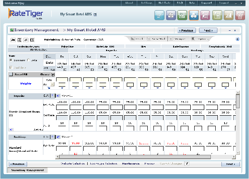Click the horizontal scrollbar thumb

tap(135, 157)
